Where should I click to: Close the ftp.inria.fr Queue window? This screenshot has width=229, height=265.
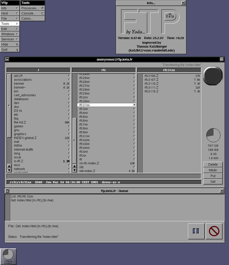click(x=222, y=191)
